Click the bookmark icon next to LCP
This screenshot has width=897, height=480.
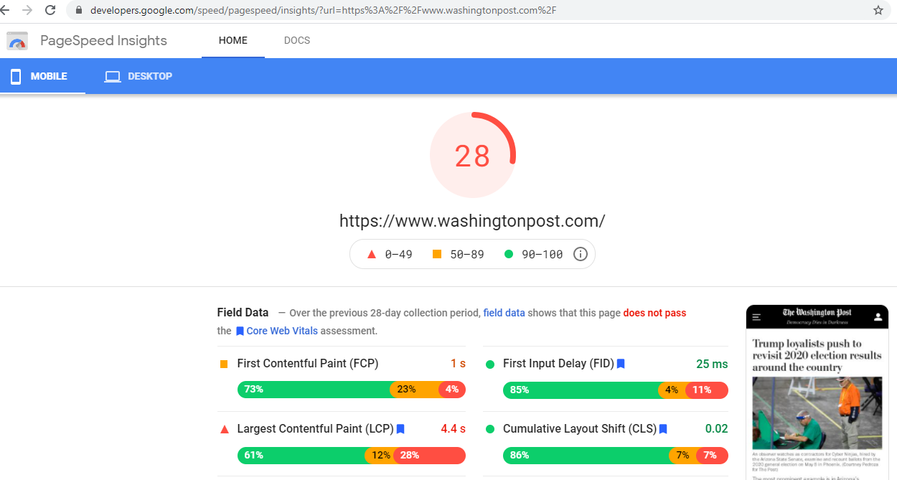400,429
